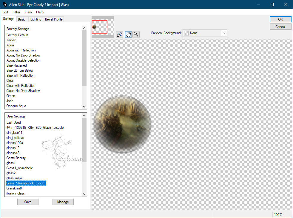The image size is (293, 218).
Task: Open the View menu
Action: tap(28, 12)
